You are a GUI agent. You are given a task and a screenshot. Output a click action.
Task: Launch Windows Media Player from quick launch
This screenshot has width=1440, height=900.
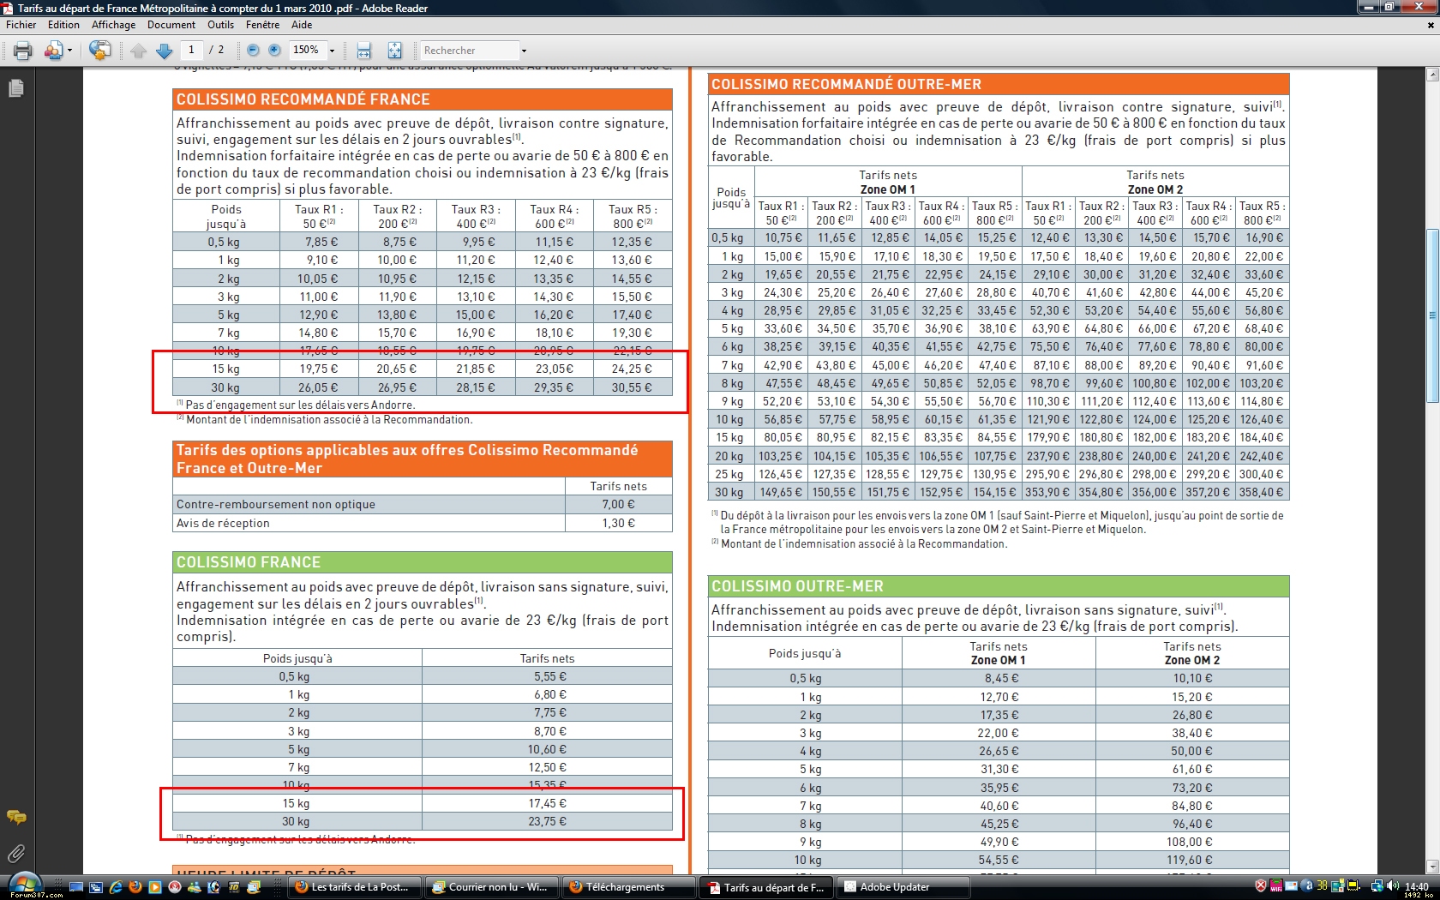click(x=154, y=887)
